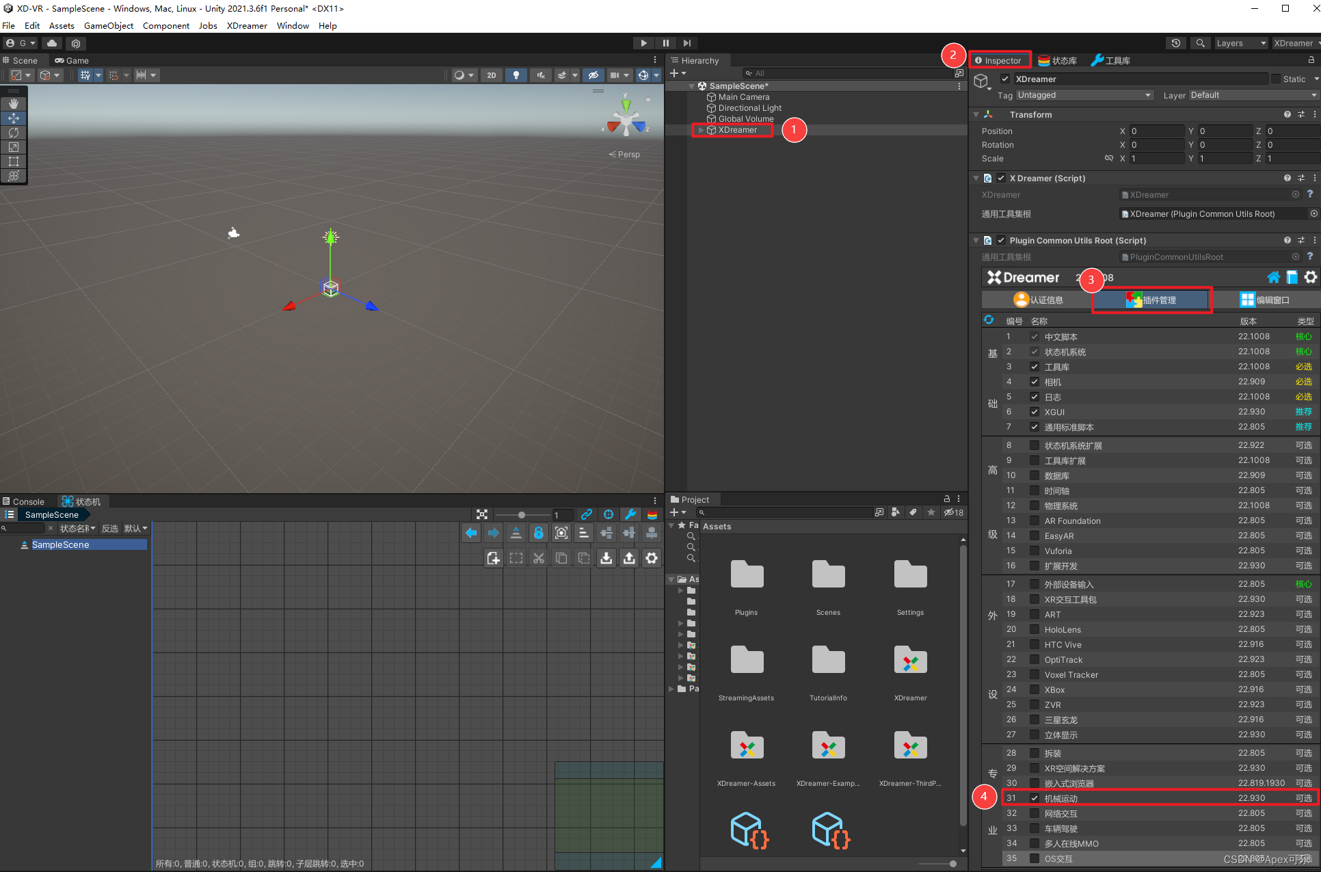Select the Scale tool
1321x872 pixels.
coord(13,146)
